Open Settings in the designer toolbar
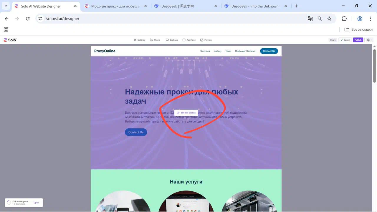This screenshot has width=377, height=212. (139, 40)
